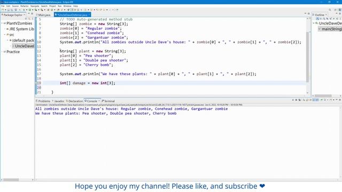Collapse the src folder node

[x=5, y=35]
